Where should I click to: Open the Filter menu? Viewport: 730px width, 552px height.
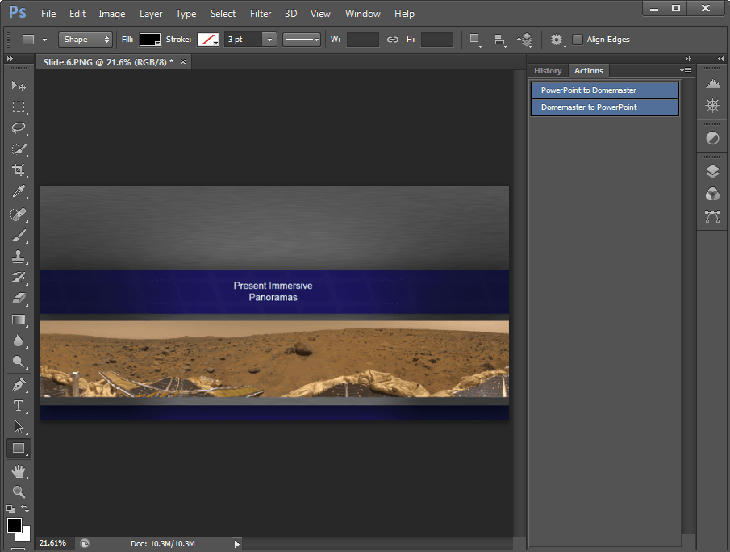click(x=261, y=14)
